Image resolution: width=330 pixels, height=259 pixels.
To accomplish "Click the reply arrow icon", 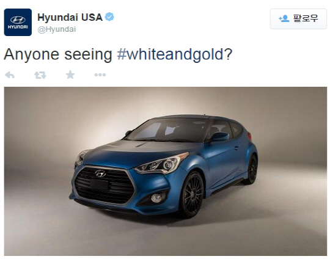I will (10, 75).
